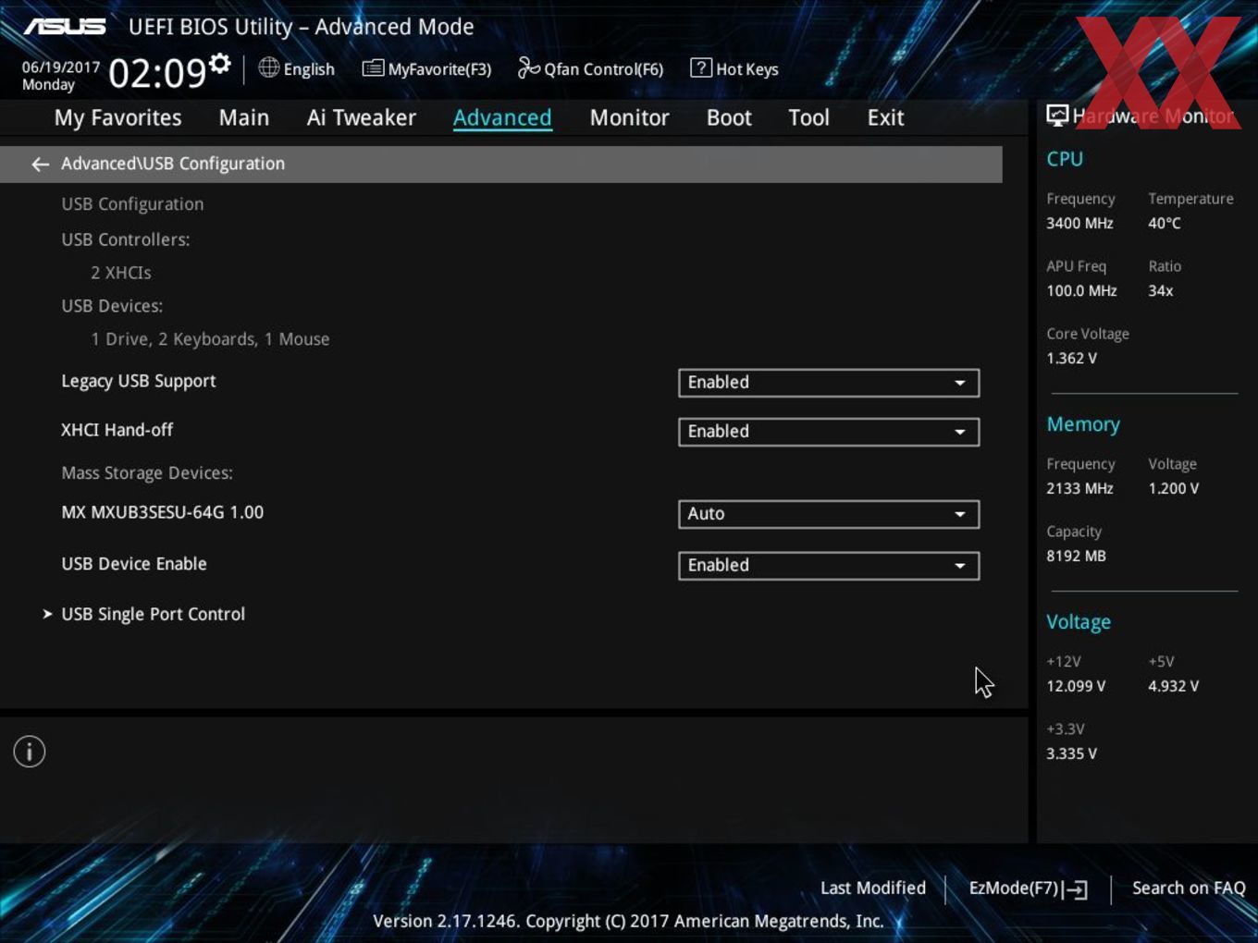Click the memory frequency 2133 MHz
The height and width of the screenshot is (943, 1258).
[x=1079, y=488]
